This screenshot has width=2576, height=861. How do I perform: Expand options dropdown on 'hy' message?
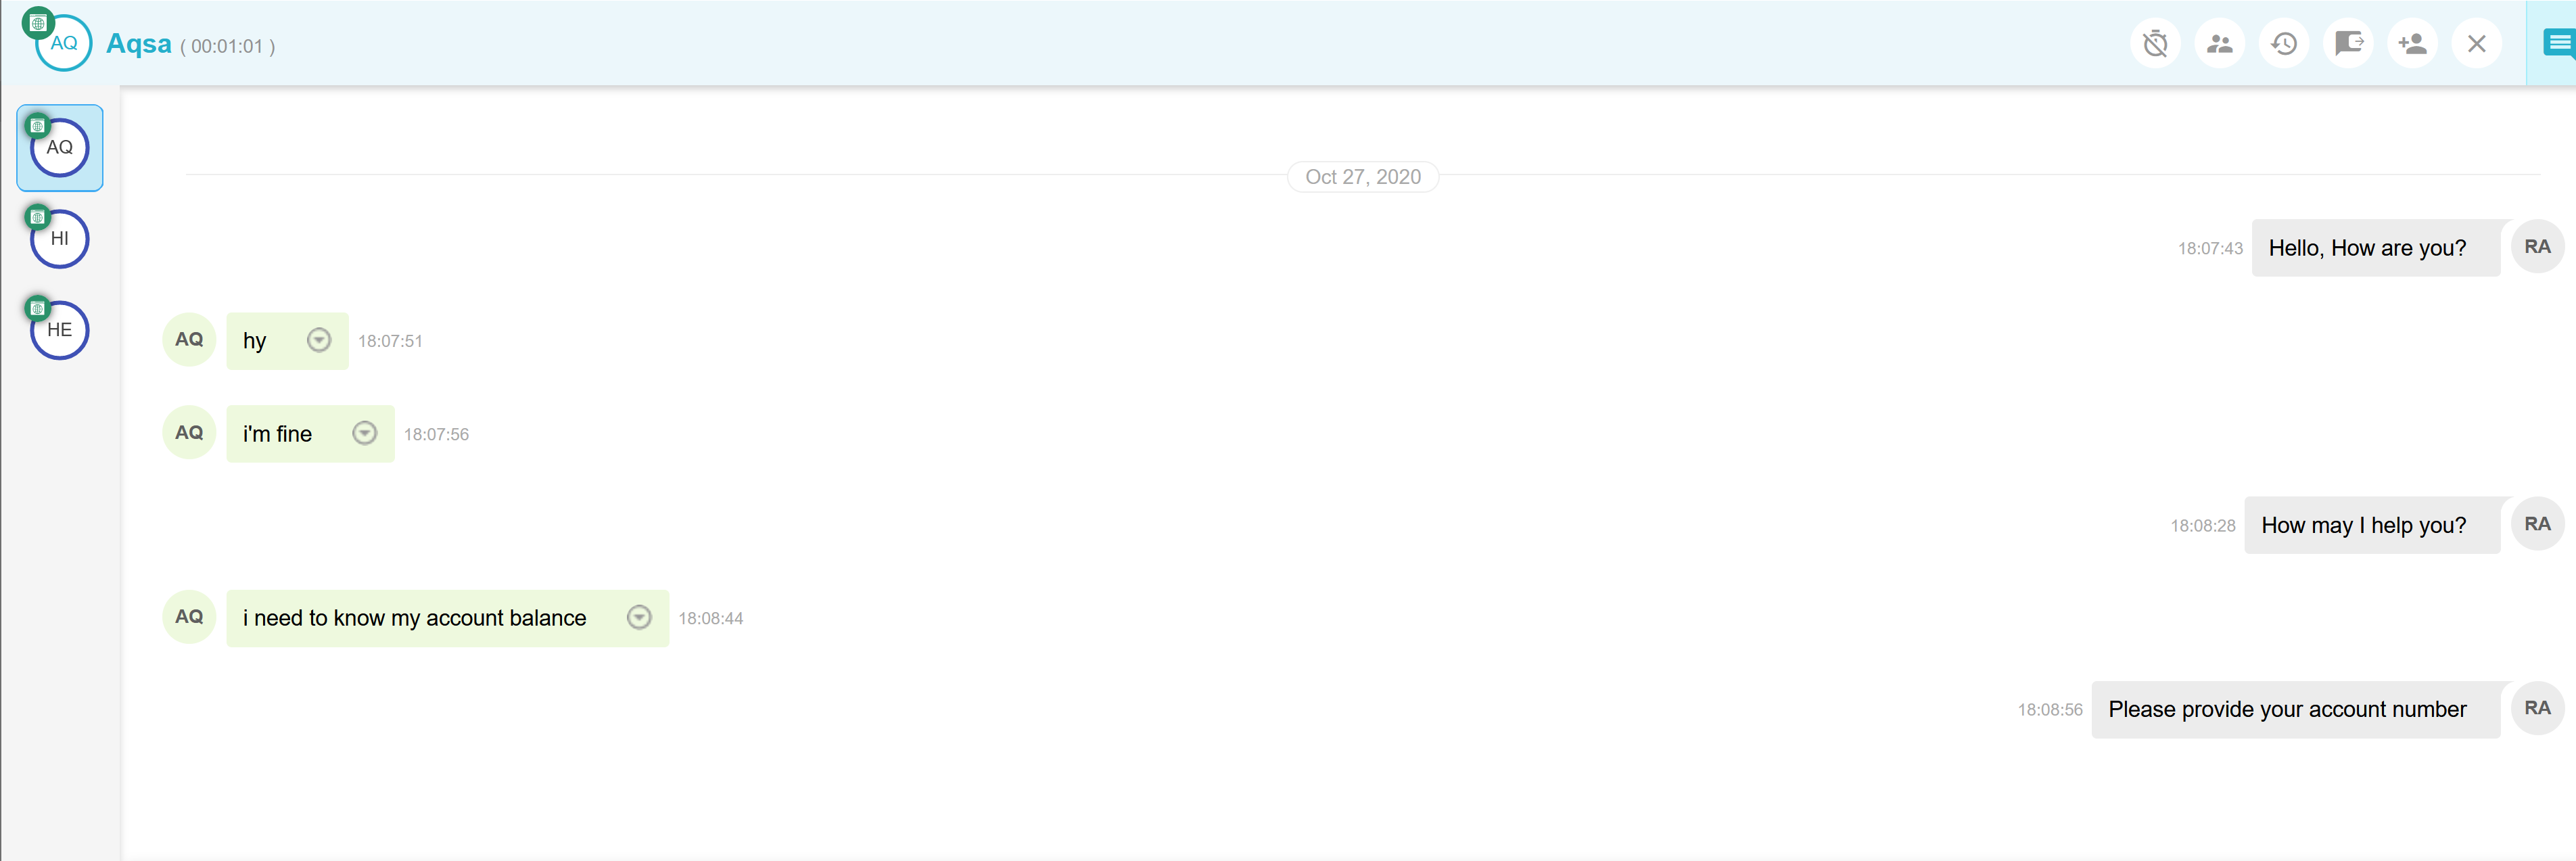pyautogui.click(x=319, y=340)
